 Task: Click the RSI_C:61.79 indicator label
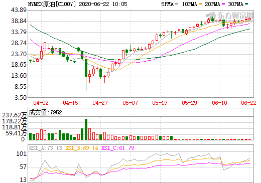coord(118,148)
